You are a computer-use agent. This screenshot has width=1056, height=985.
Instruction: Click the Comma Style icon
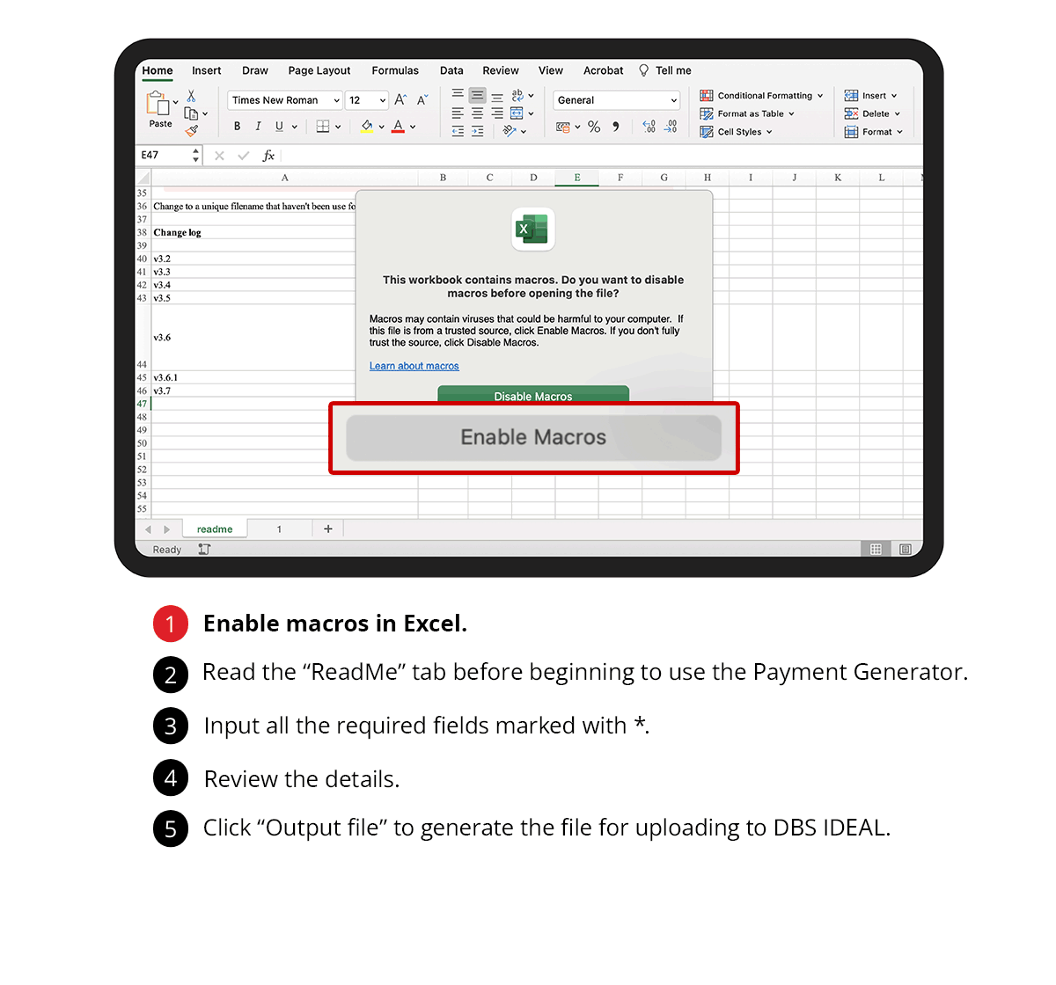[616, 127]
